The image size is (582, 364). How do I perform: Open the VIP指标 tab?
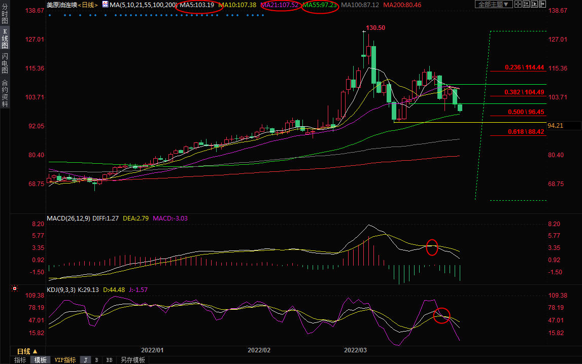point(65,360)
